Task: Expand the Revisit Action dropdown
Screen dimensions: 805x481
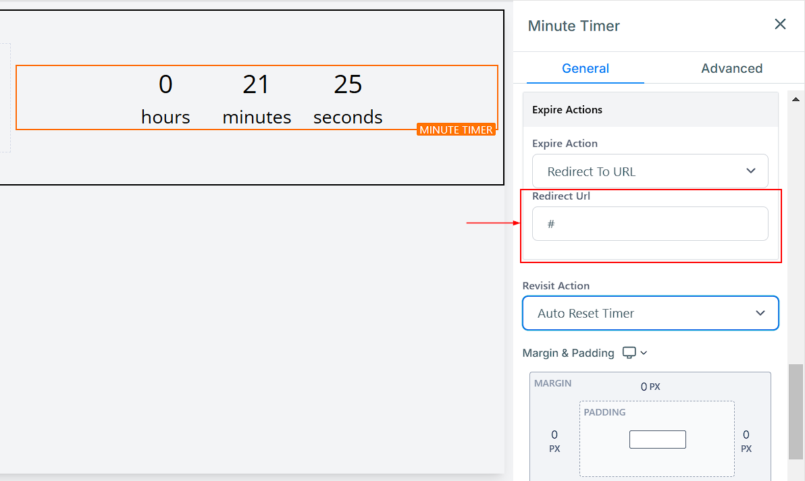Action: tap(650, 313)
